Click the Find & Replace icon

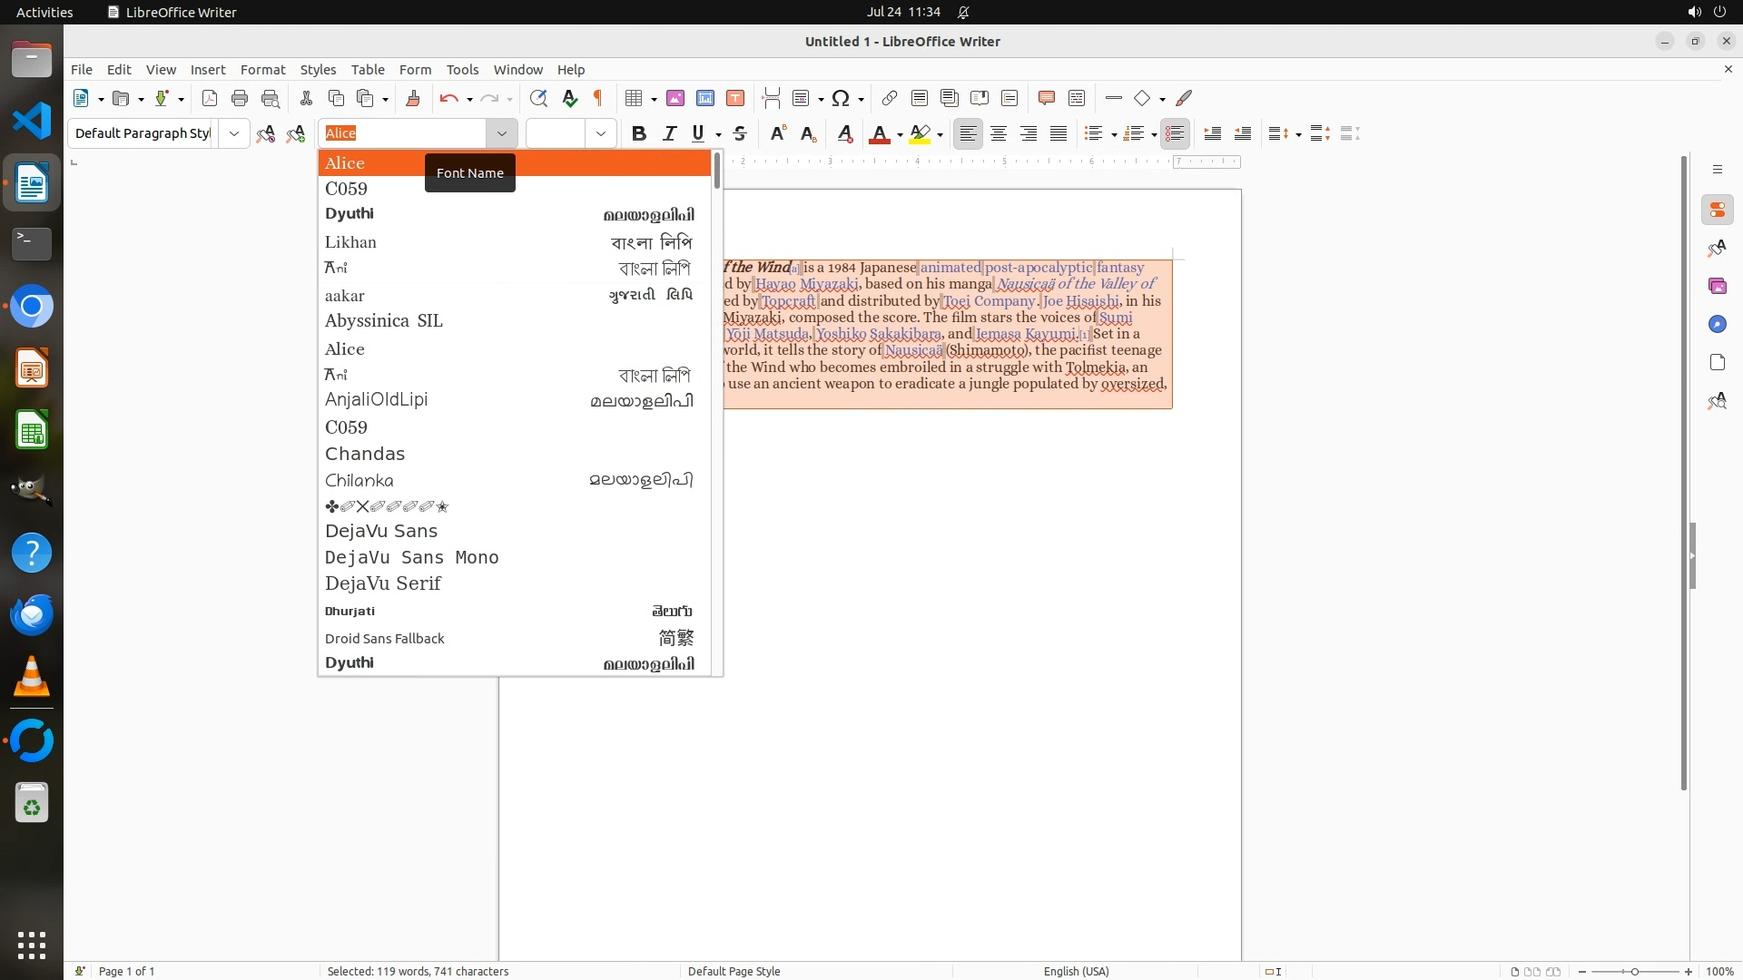tap(538, 98)
